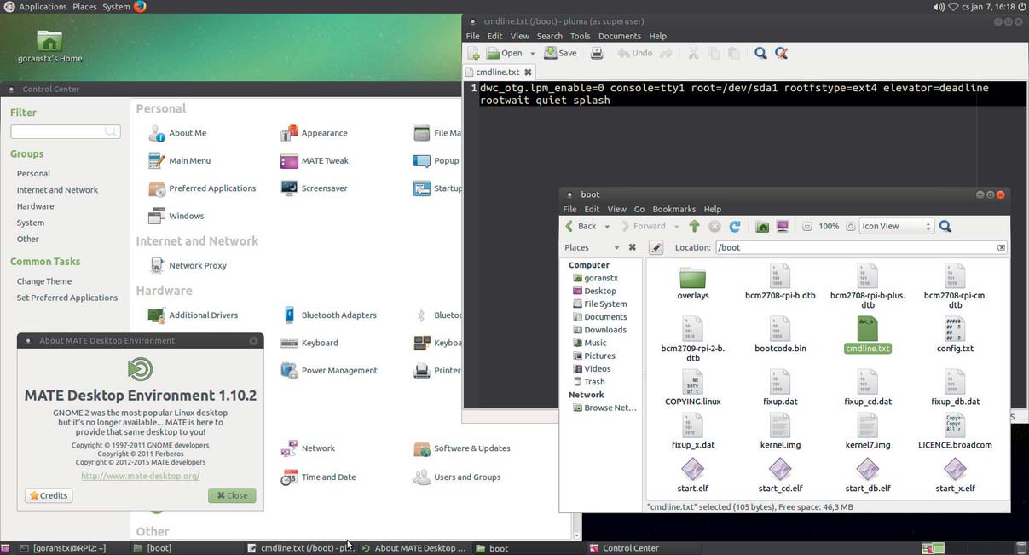Click the print icon in pluma toolbar
This screenshot has height=555, width=1029.
click(597, 53)
